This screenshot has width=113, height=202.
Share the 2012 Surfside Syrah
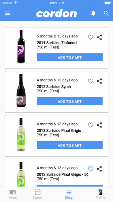click(x=99, y=81)
